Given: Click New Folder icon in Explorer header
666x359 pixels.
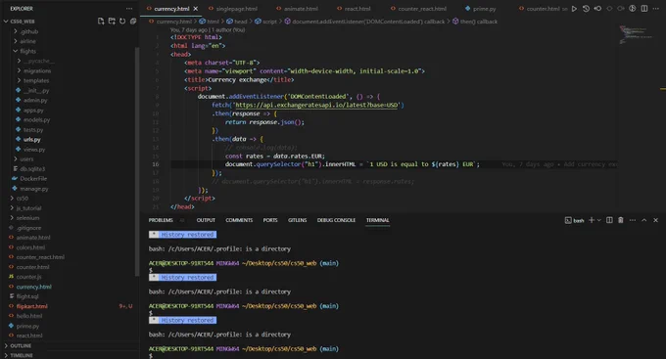Looking at the screenshot, I should 112,22.
